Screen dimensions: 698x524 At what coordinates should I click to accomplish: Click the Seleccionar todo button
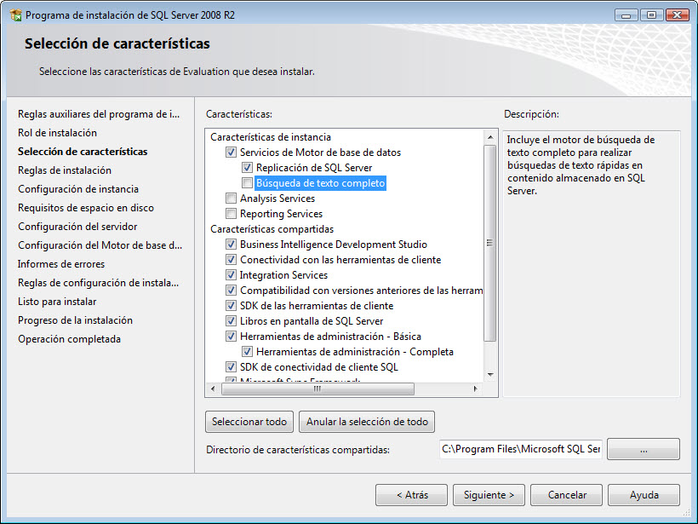[249, 422]
